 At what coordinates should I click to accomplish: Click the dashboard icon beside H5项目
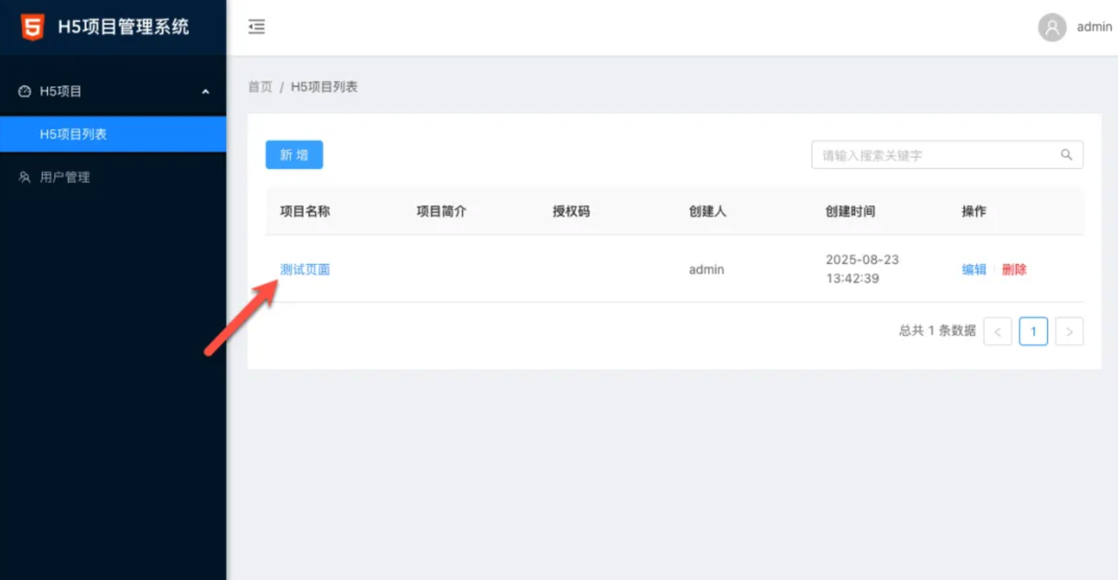tap(25, 91)
